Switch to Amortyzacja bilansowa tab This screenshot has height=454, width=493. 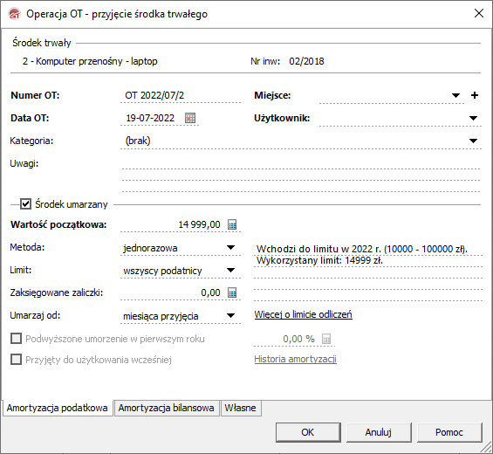(167, 408)
